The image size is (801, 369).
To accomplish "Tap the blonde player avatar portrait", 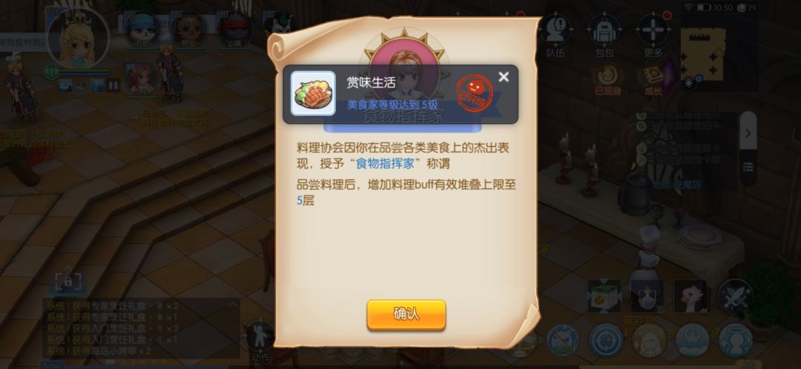I will click(78, 39).
